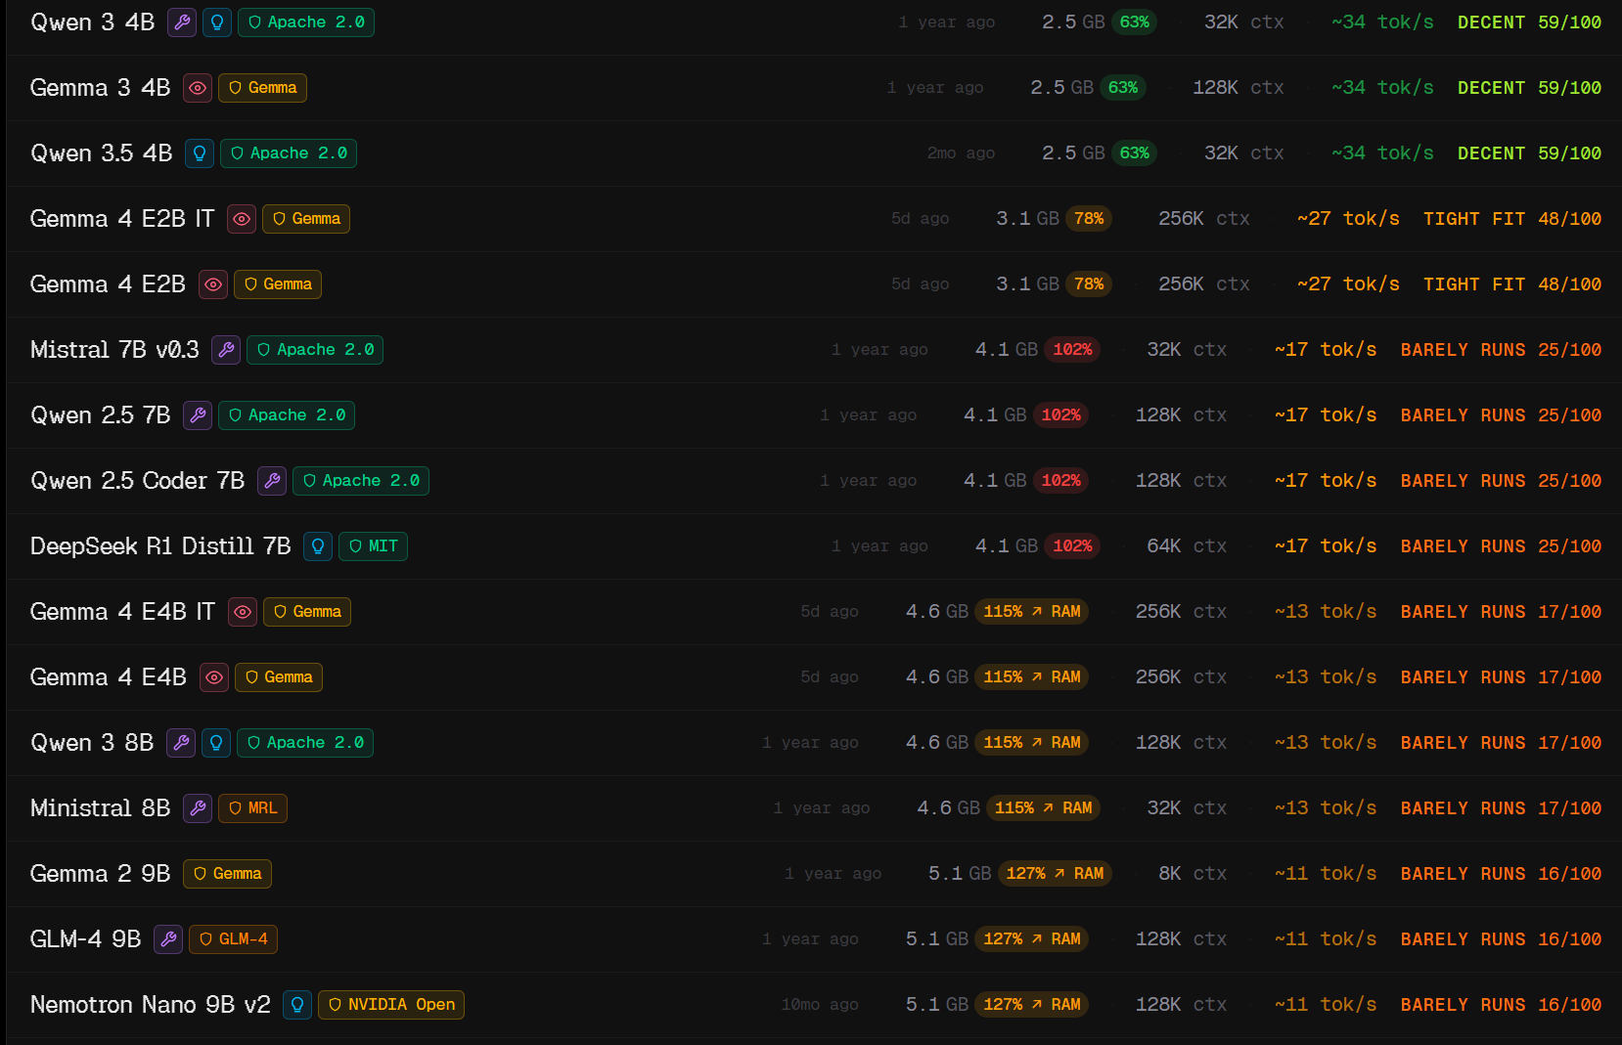Click "64K ctx" on the DeepSeek R1 Distill row
The width and height of the screenshot is (1622, 1045).
(x=1187, y=546)
